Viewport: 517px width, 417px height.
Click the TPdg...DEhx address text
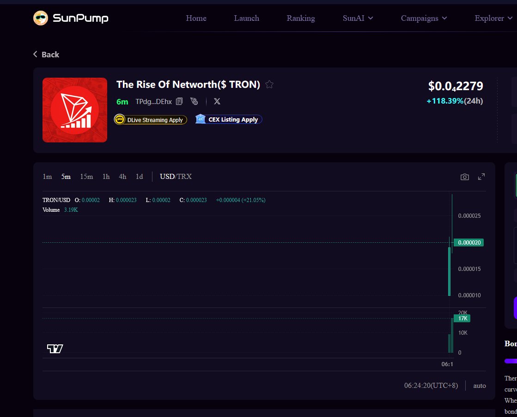click(154, 101)
